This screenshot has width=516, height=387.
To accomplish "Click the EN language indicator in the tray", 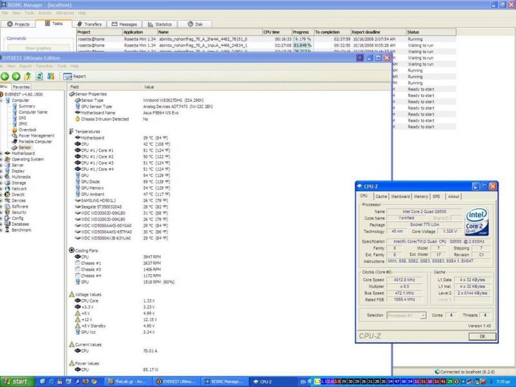I will click(303, 382).
